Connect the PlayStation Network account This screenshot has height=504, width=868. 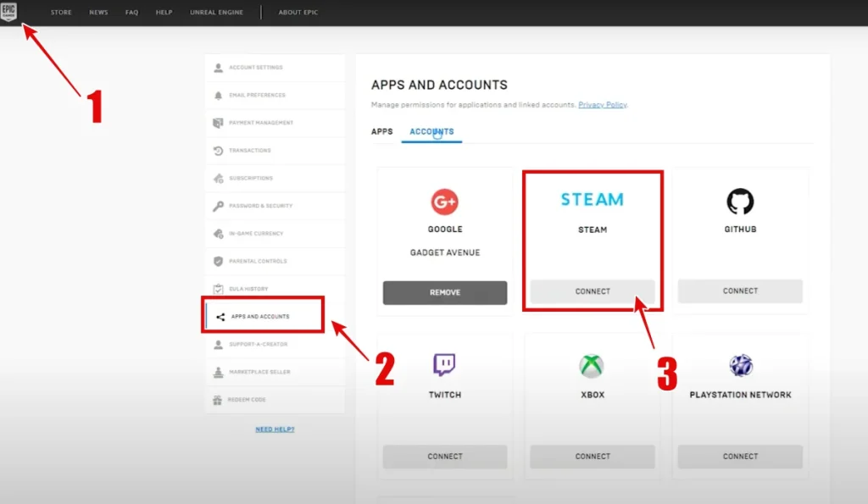coord(740,457)
